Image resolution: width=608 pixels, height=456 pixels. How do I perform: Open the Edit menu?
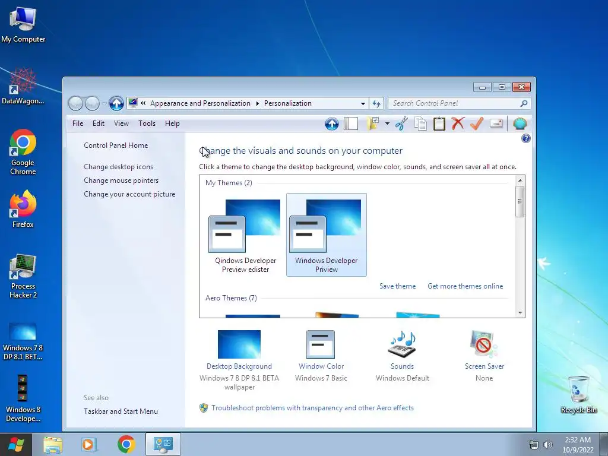click(98, 123)
